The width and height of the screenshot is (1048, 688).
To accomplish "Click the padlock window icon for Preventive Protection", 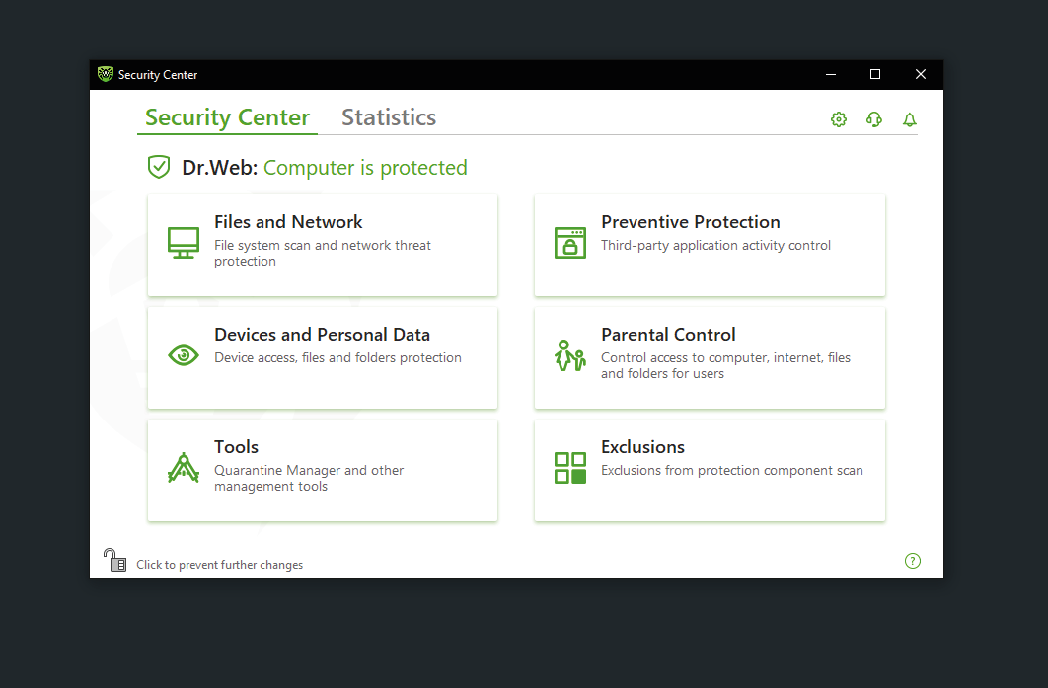I will click(570, 243).
